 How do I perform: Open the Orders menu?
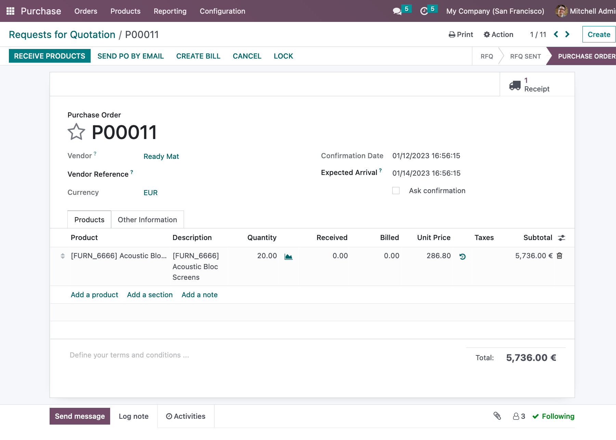(86, 11)
